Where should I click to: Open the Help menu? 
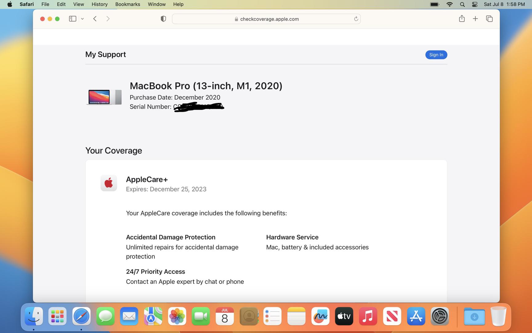click(178, 4)
